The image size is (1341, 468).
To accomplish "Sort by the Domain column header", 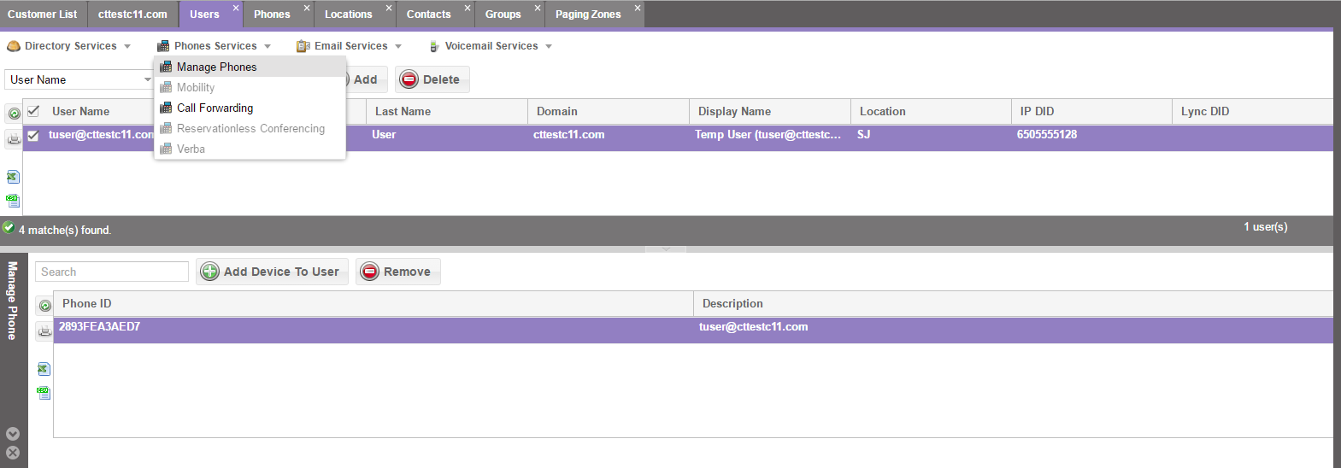I will [x=609, y=111].
